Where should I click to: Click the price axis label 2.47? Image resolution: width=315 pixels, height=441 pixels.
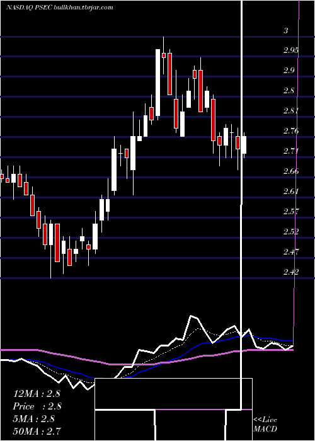(x=291, y=251)
